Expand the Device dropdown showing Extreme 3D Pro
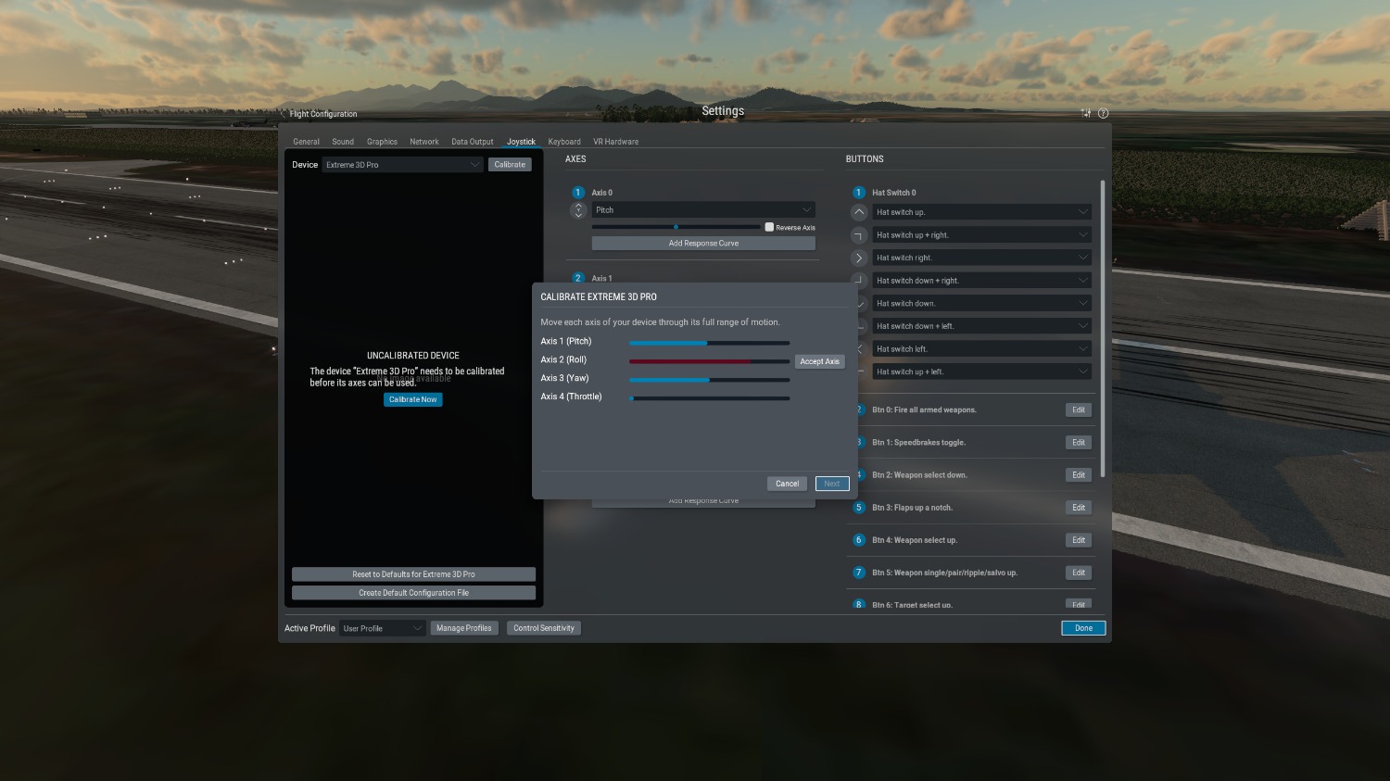The height and width of the screenshot is (781, 1390). (402, 165)
